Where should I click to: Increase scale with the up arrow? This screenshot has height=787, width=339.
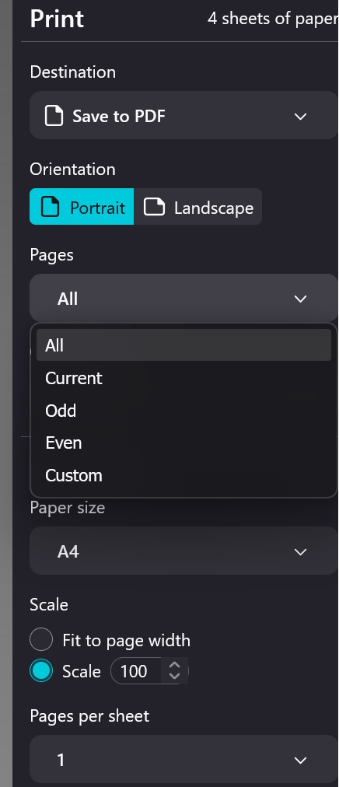coord(174,665)
